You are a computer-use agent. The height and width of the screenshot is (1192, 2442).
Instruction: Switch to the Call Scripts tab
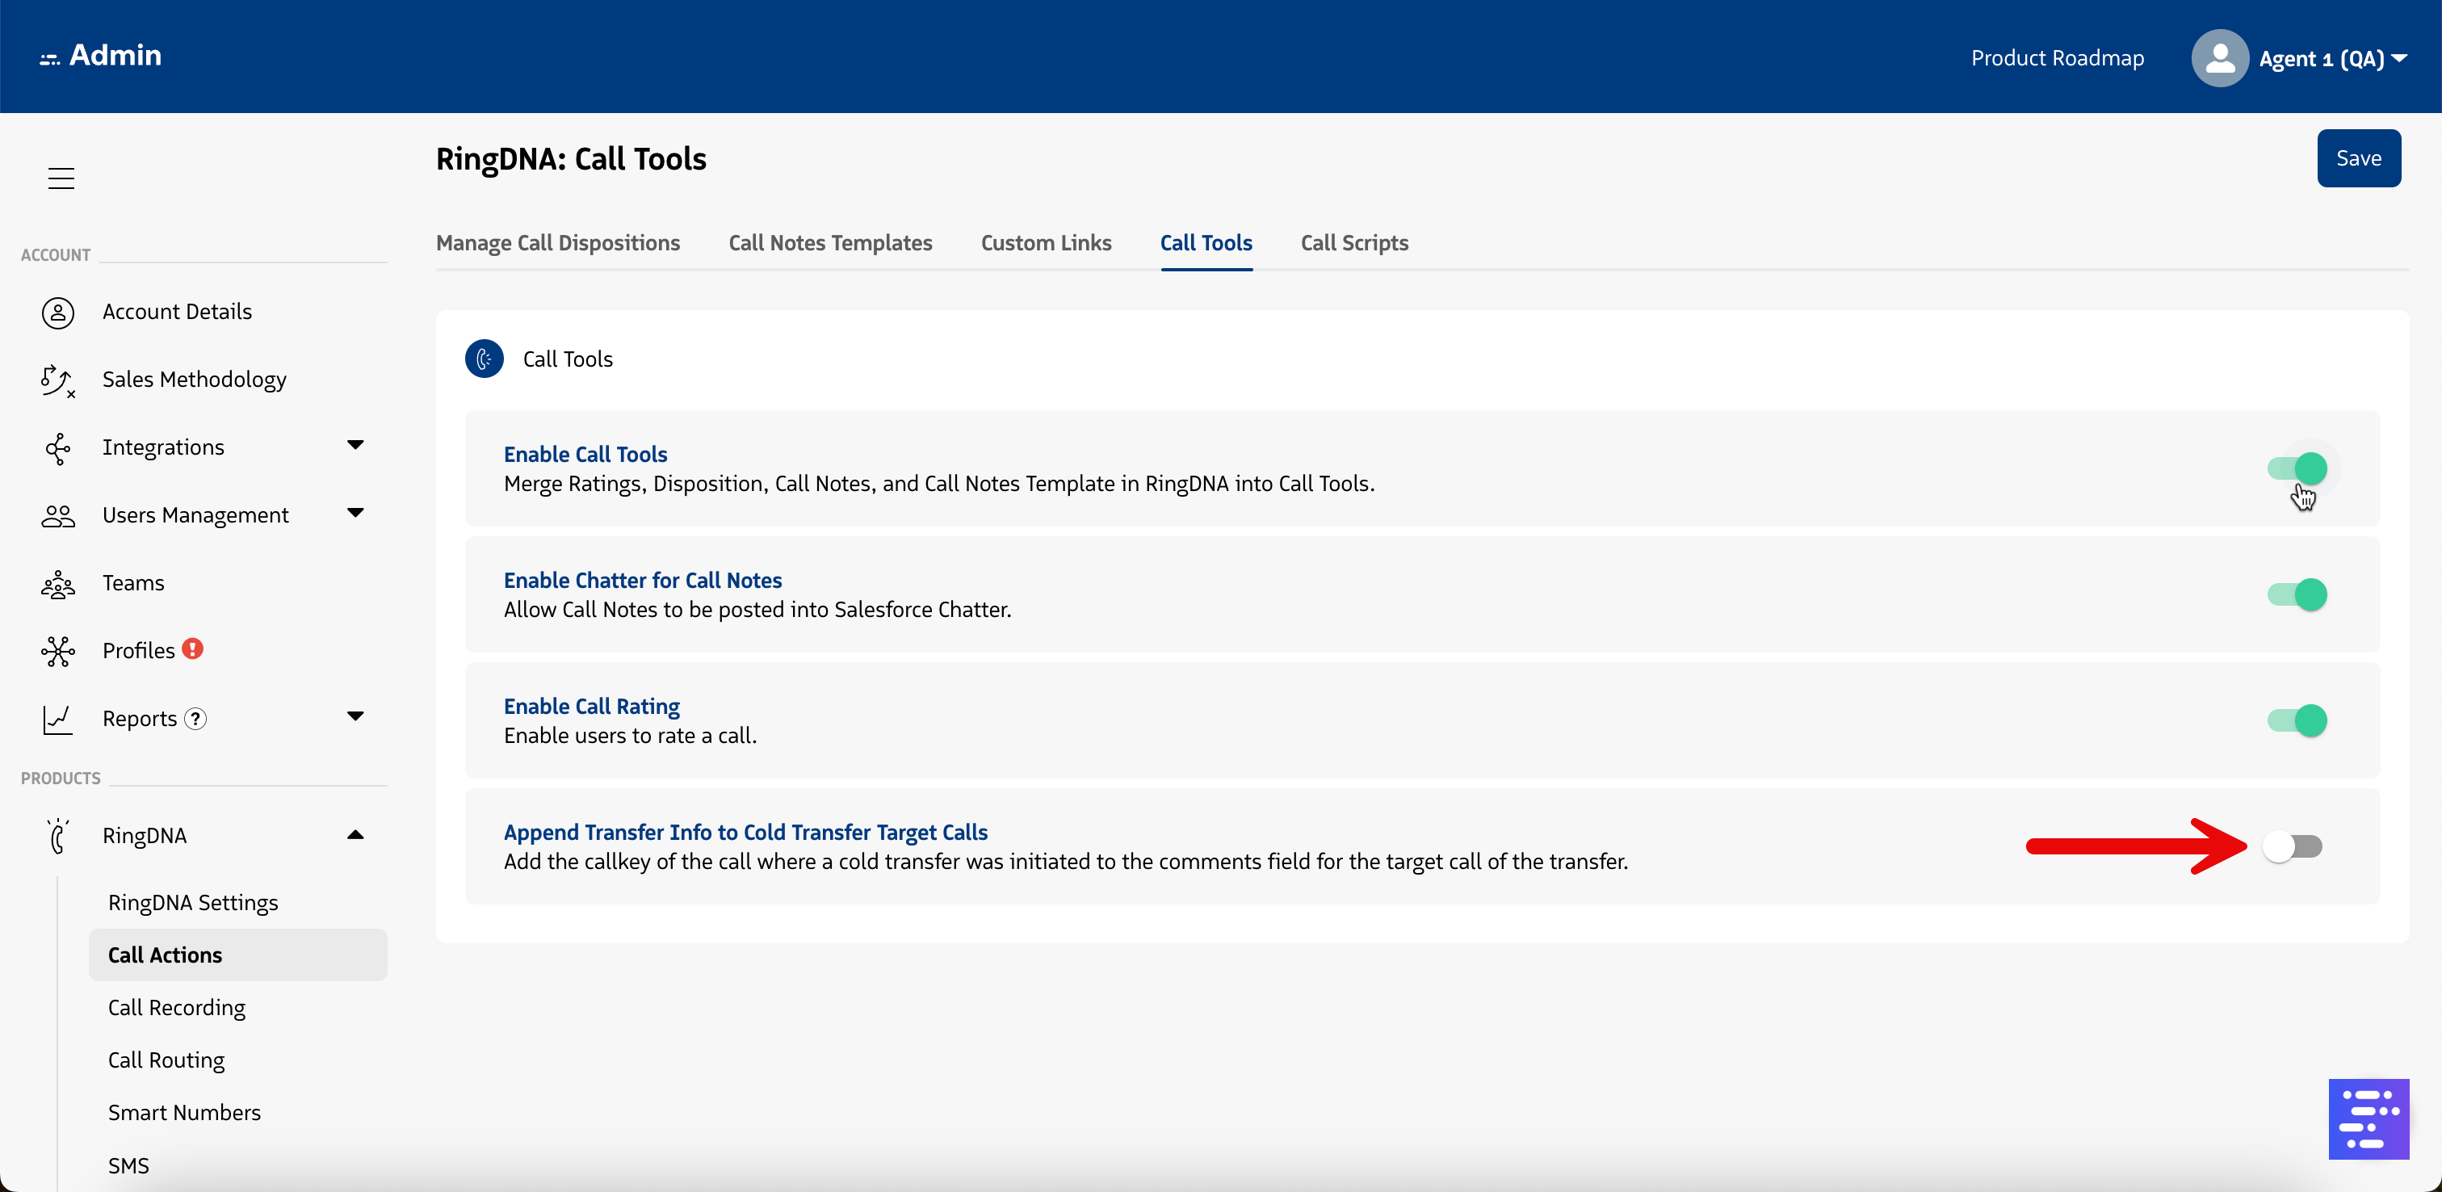click(1353, 243)
